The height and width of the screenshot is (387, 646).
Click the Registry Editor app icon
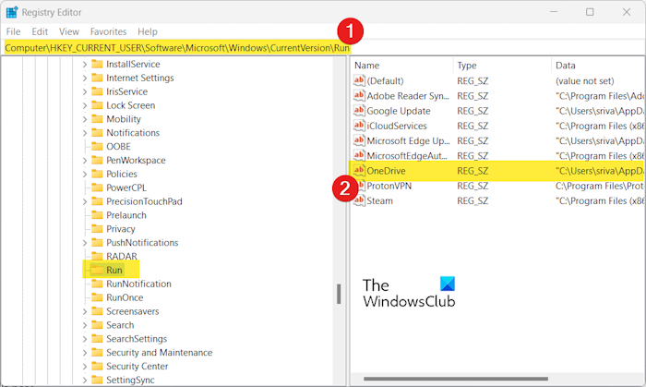(11, 12)
